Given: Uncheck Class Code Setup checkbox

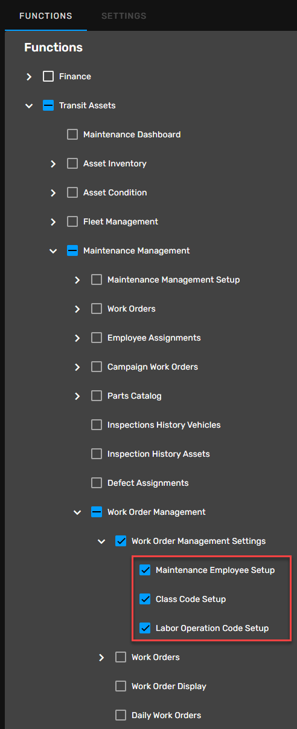Looking at the screenshot, I should [x=145, y=600].
